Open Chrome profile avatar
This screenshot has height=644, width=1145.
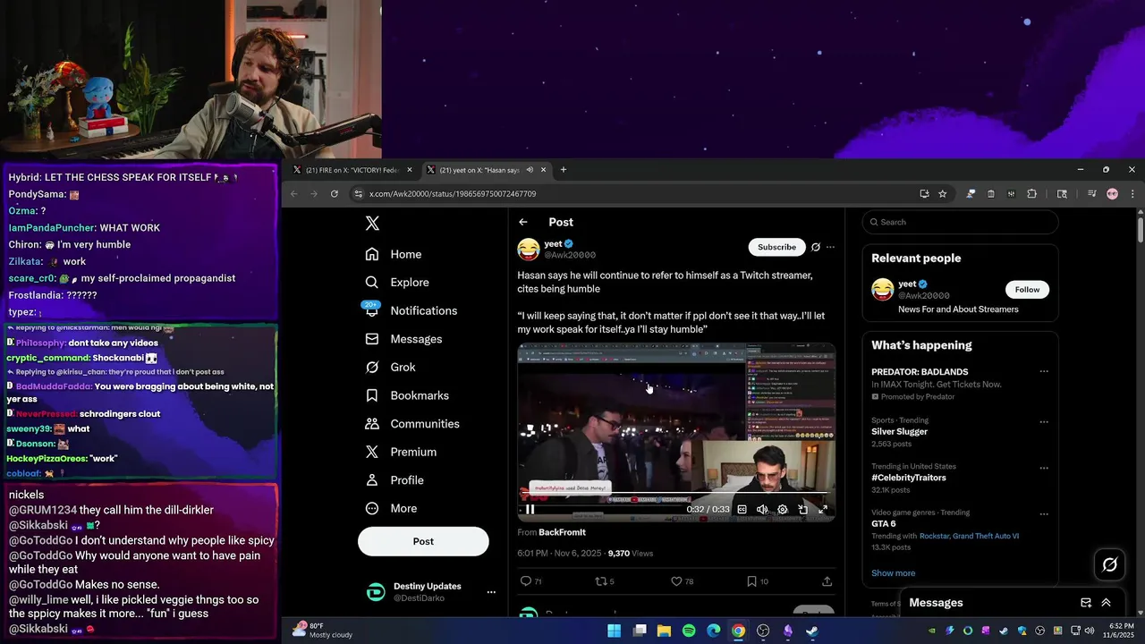[x=1113, y=193]
